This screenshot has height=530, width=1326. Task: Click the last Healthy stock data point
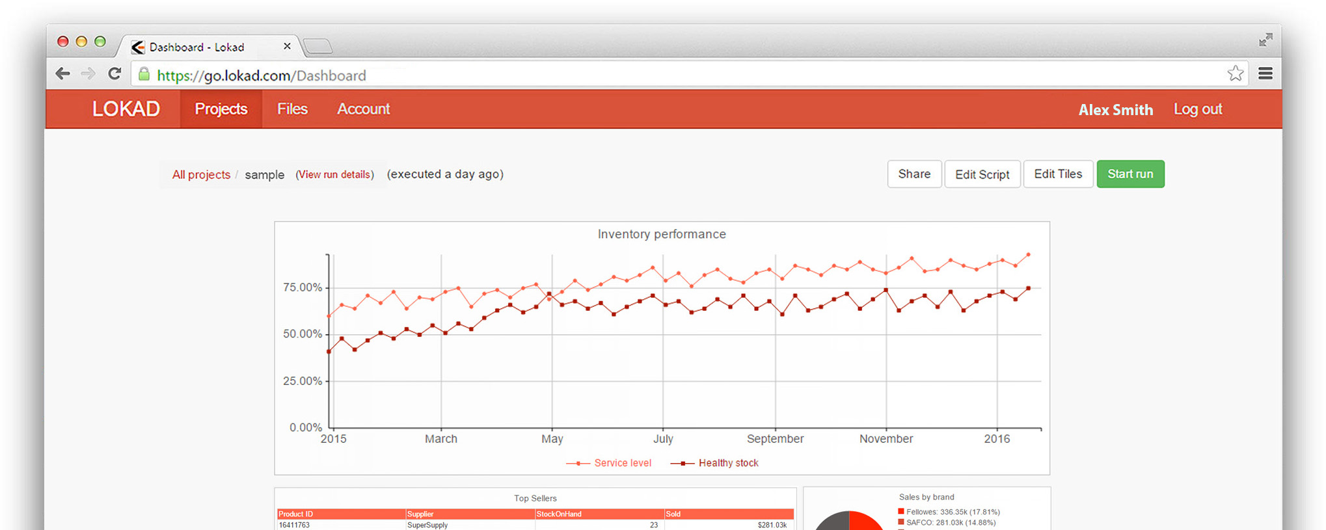tap(1028, 288)
